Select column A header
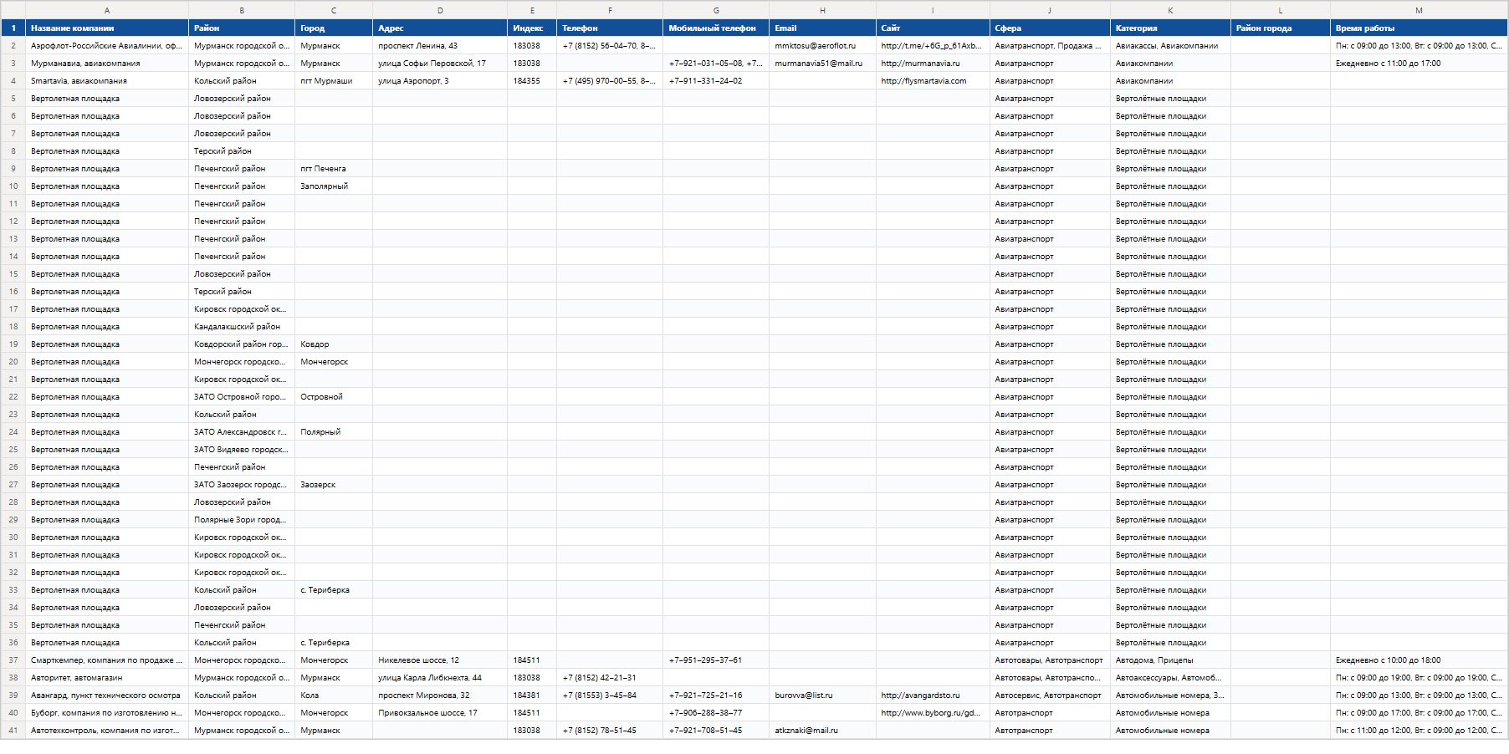1509x754 pixels. coord(107,10)
